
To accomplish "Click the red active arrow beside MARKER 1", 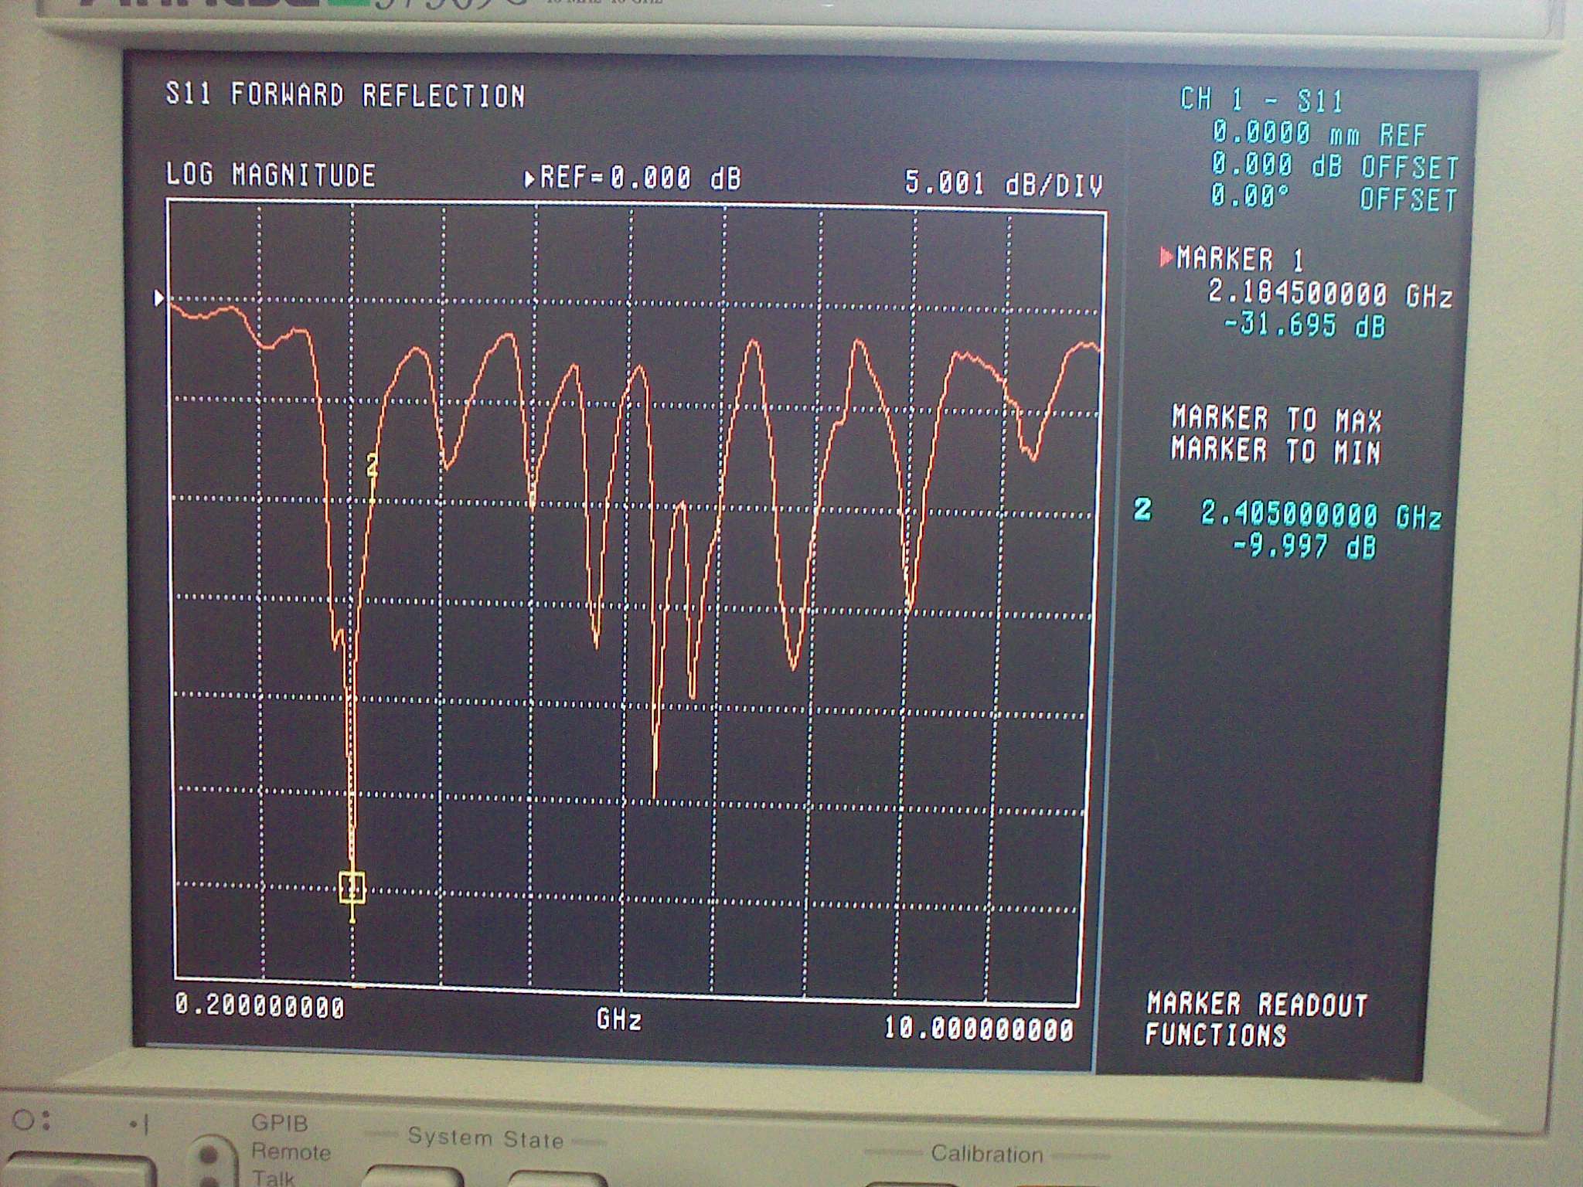I will click(1166, 257).
